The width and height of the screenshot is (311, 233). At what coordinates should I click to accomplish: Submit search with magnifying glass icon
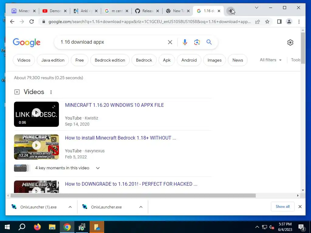pyautogui.click(x=209, y=42)
